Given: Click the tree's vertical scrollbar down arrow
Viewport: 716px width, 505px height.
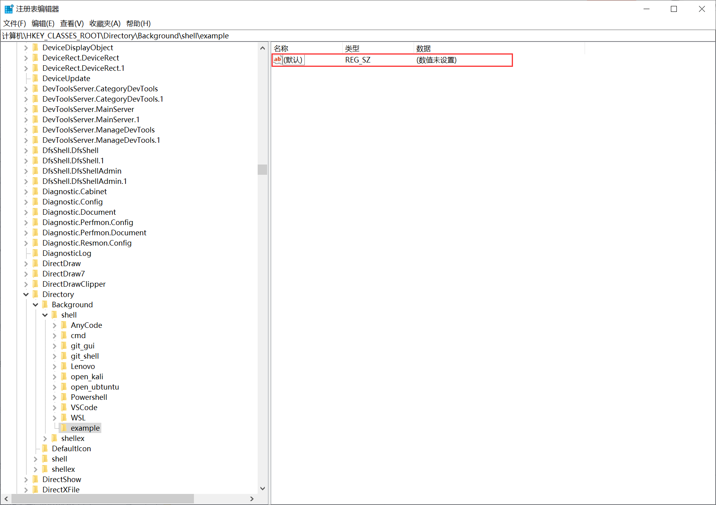Looking at the screenshot, I should [262, 488].
